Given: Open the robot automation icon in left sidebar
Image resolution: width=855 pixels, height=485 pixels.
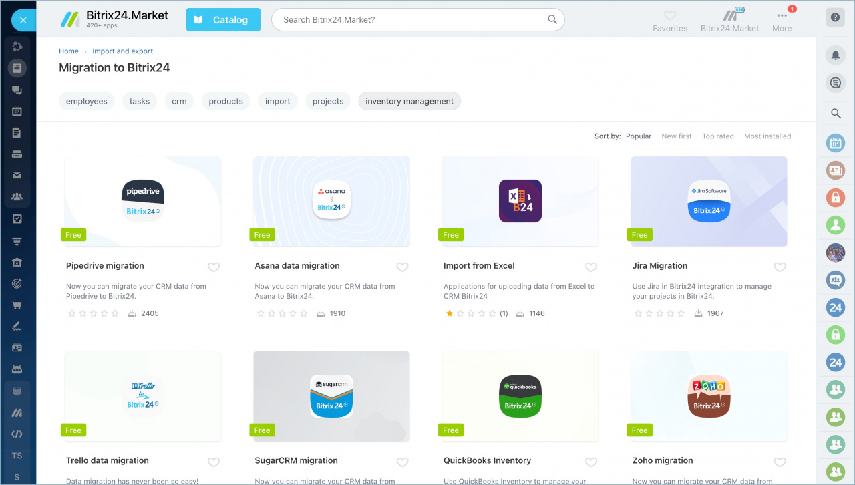Looking at the screenshot, I should coord(17,369).
